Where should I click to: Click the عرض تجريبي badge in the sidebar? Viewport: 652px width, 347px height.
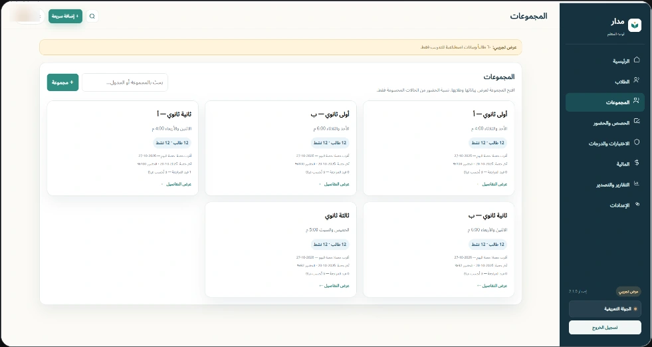point(628,291)
